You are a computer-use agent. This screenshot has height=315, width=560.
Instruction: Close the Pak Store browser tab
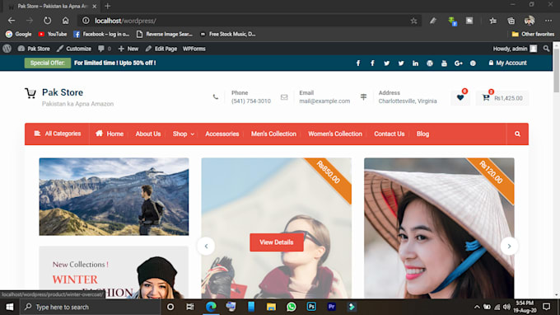point(94,6)
